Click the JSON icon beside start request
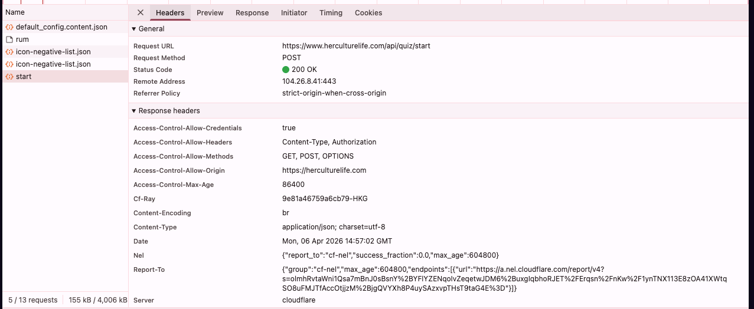 (9, 77)
